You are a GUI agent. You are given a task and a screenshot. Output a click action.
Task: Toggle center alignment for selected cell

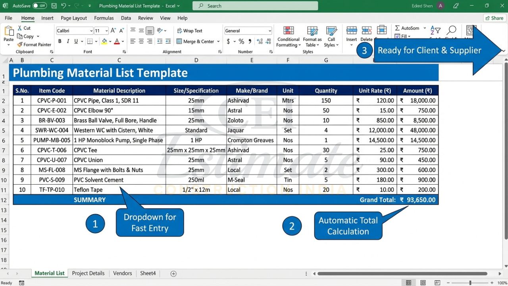[x=140, y=41]
